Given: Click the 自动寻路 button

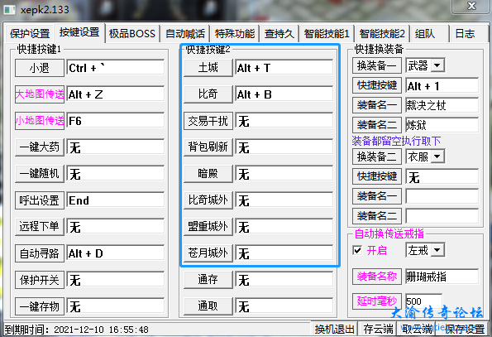Looking at the screenshot, I should [x=40, y=253].
